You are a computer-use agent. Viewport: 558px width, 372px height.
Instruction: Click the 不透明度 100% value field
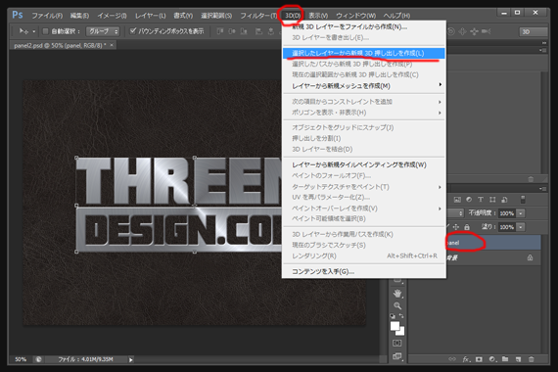click(507, 213)
